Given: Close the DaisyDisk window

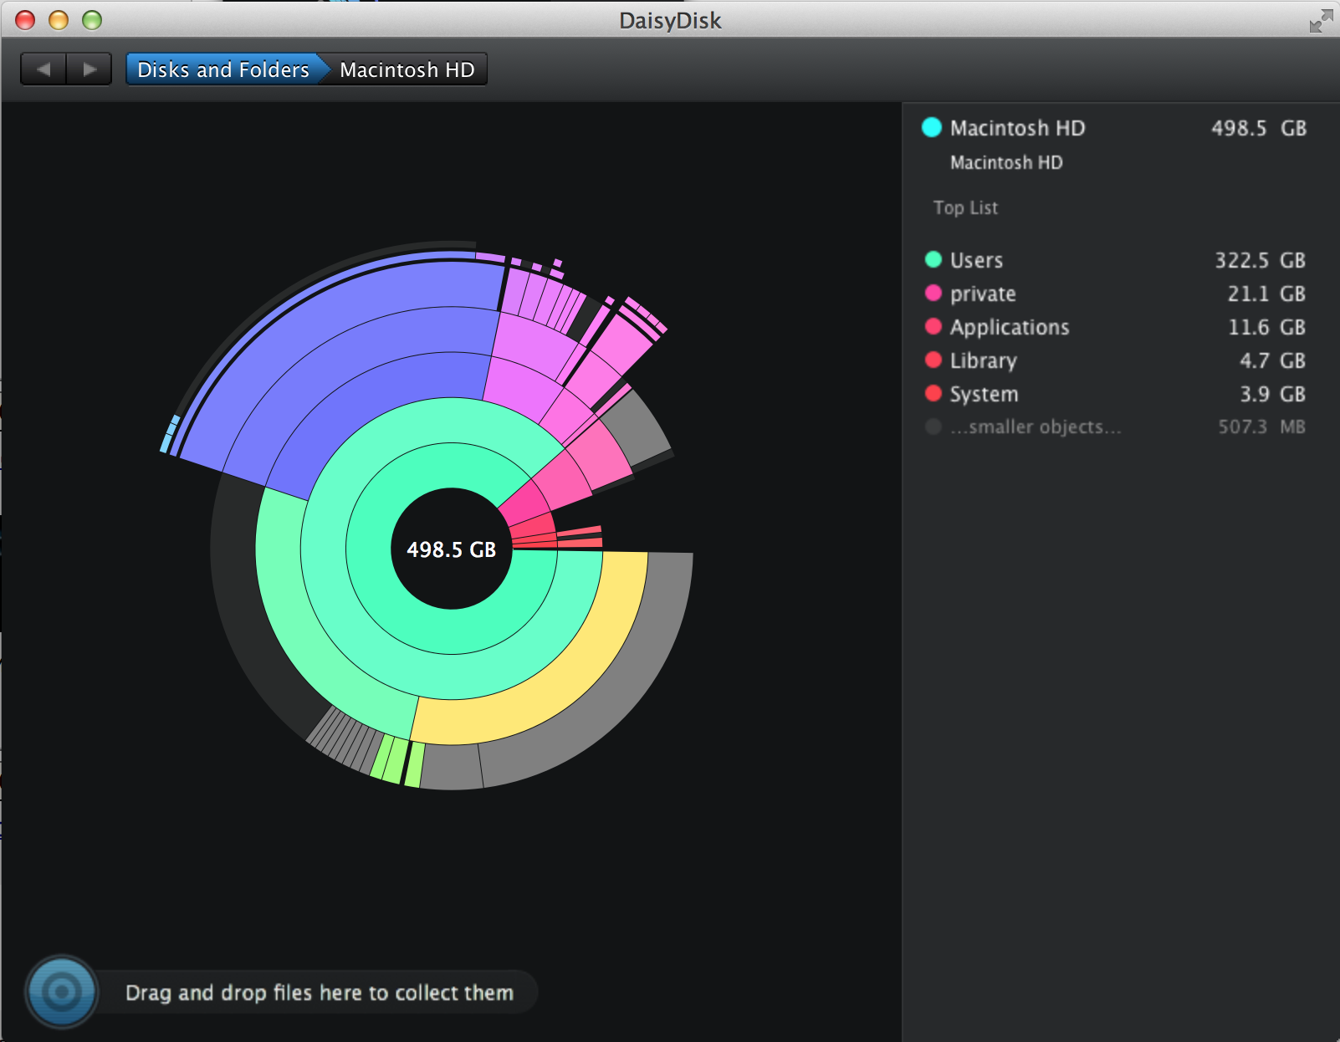Looking at the screenshot, I should point(25,20).
